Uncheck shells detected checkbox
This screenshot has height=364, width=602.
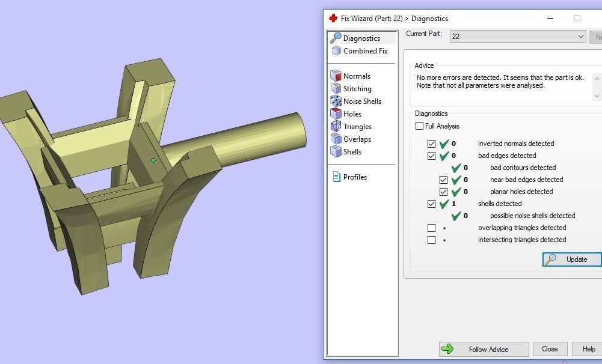431,204
